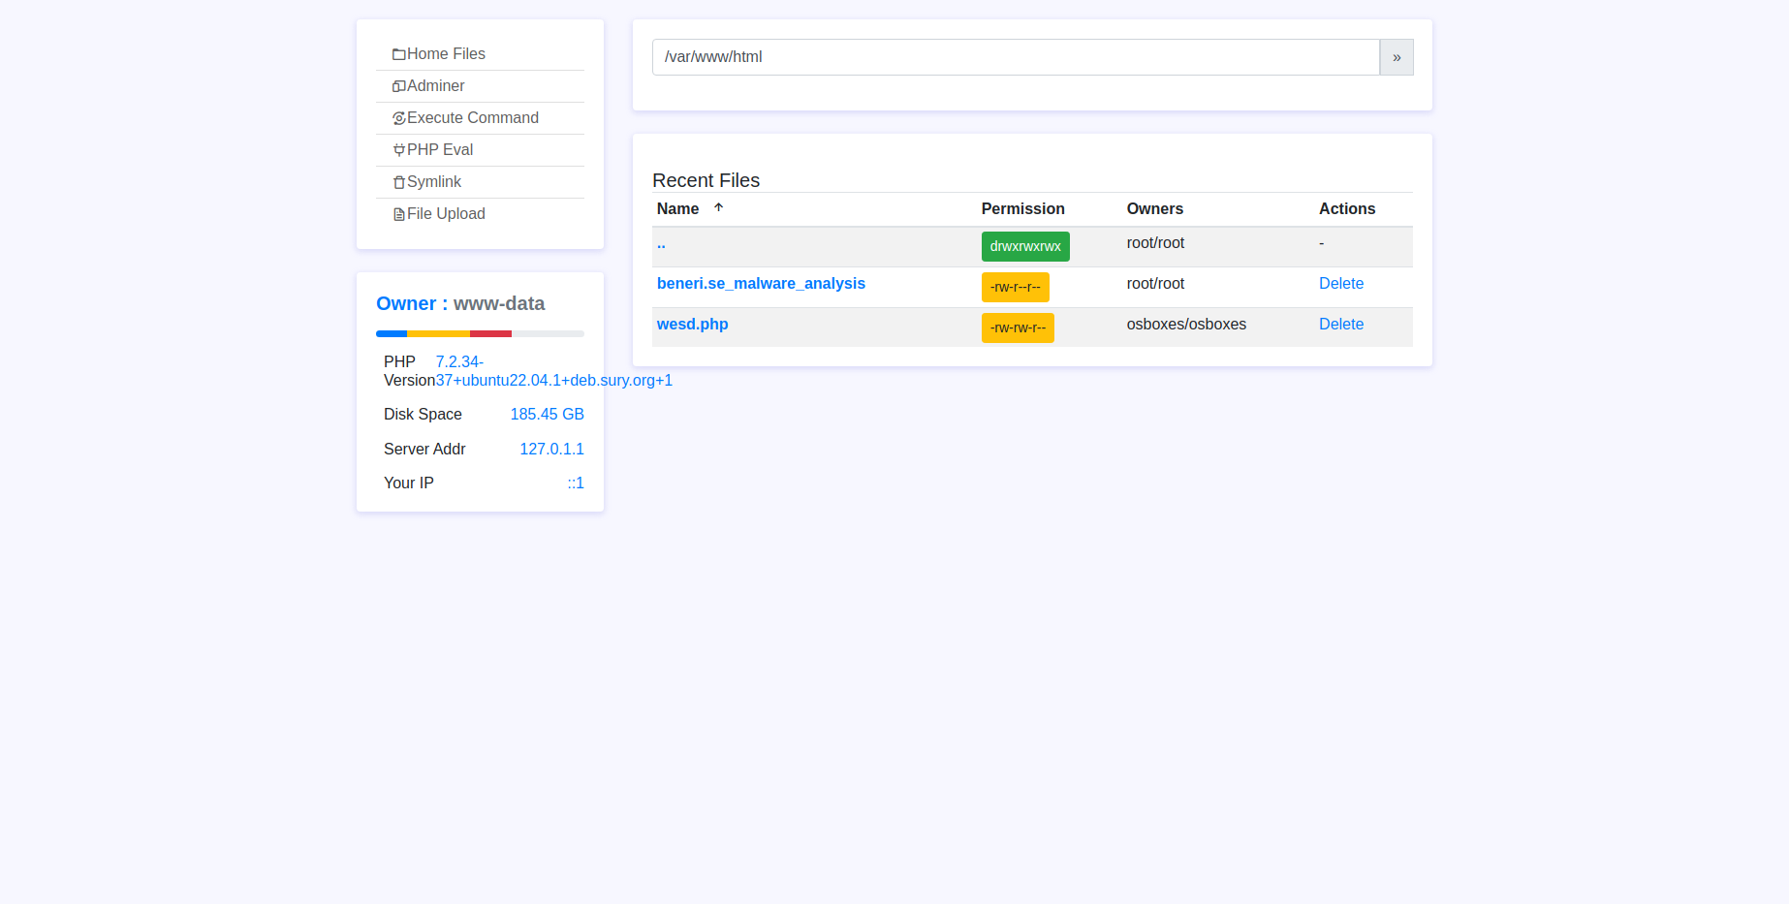The height and width of the screenshot is (904, 1789).
Task: Click the File Upload document icon
Action: [398, 214]
